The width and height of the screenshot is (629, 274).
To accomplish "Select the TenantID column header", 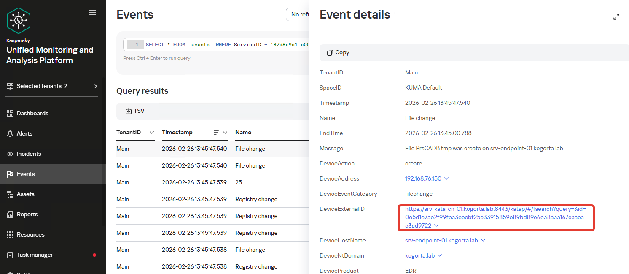I will [x=129, y=132].
